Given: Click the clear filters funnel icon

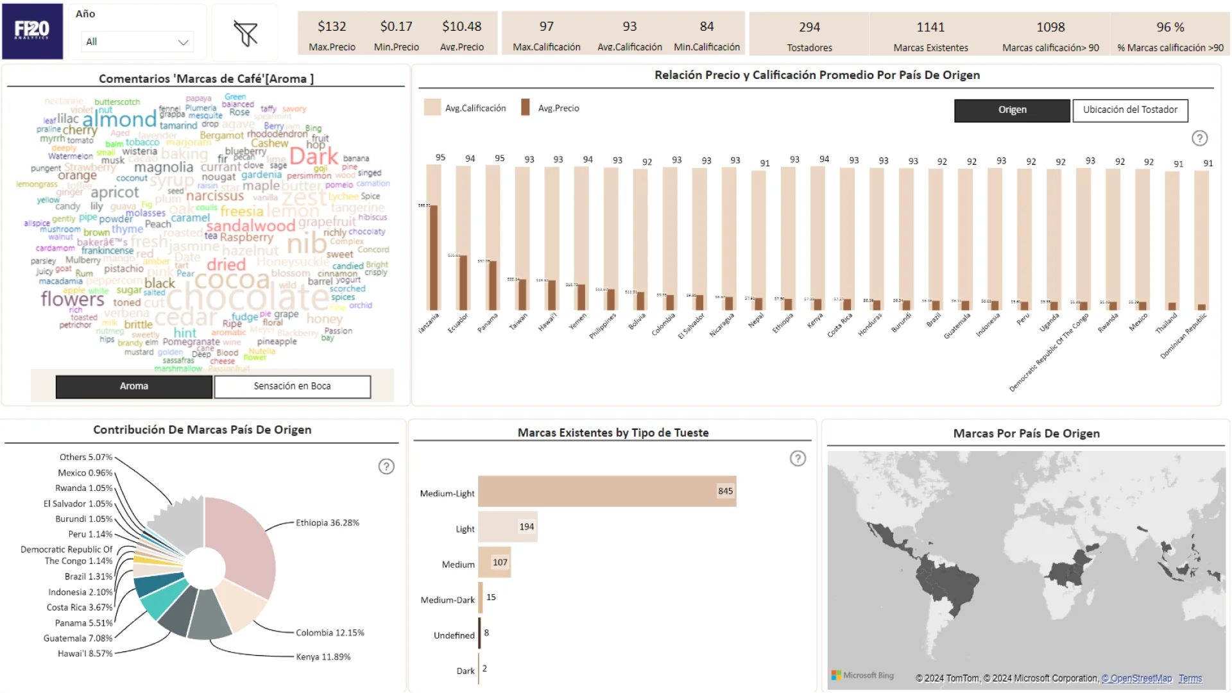Looking at the screenshot, I should 245,33.
